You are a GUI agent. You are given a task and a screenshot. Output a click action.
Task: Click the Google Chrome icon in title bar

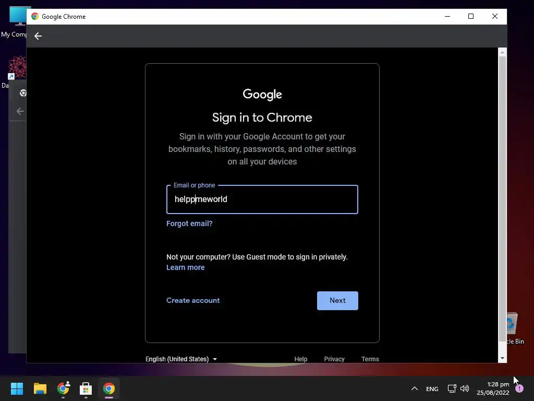click(35, 16)
